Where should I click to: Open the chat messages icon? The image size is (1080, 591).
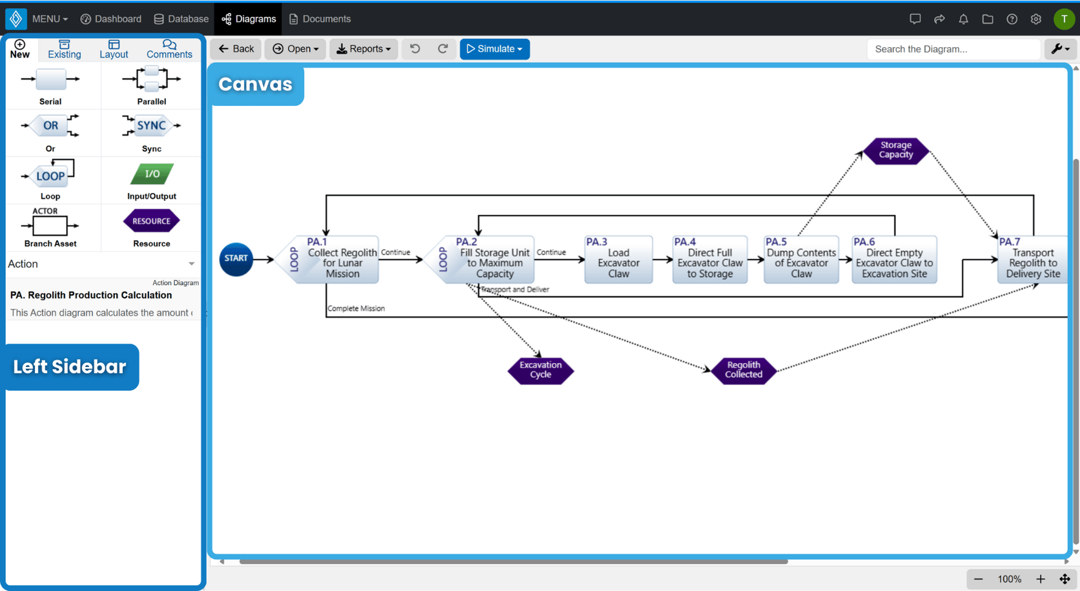coord(915,19)
